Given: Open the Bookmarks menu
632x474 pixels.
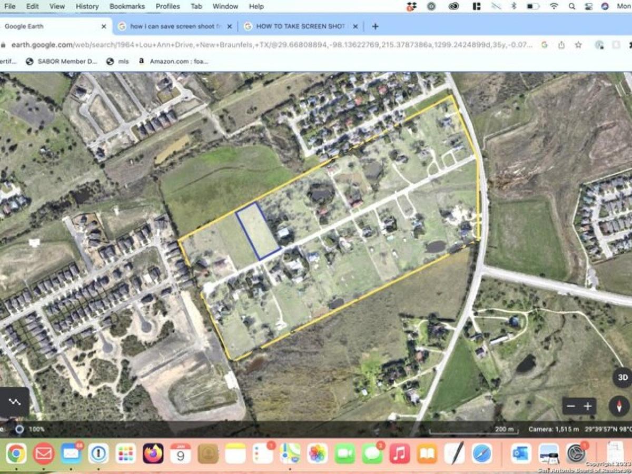Looking at the screenshot, I should [126, 6].
